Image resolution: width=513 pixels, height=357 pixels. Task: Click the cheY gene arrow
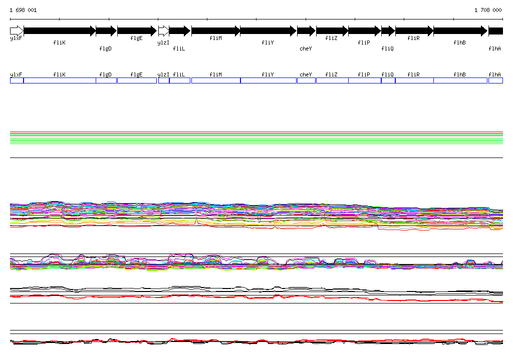click(x=306, y=31)
